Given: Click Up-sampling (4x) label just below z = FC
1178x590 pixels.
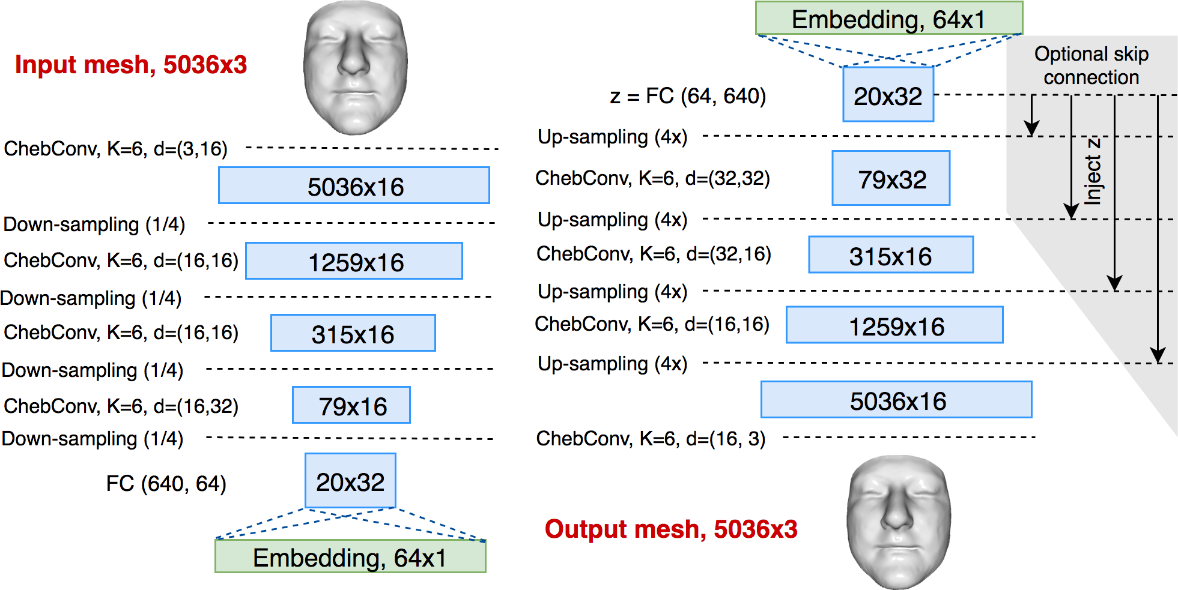Looking at the screenshot, I should 613,137.
